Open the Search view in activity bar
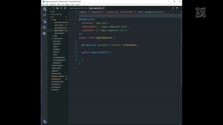Image resolution: width=223 pixels, height=125 pixels. 44,15
